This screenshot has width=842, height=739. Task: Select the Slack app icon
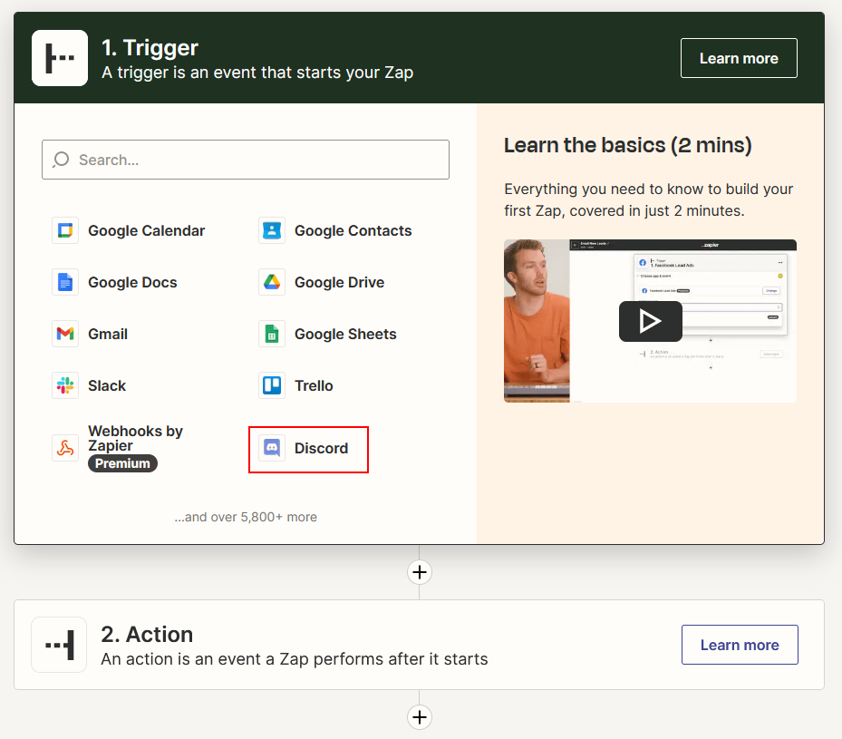(65, 385)
